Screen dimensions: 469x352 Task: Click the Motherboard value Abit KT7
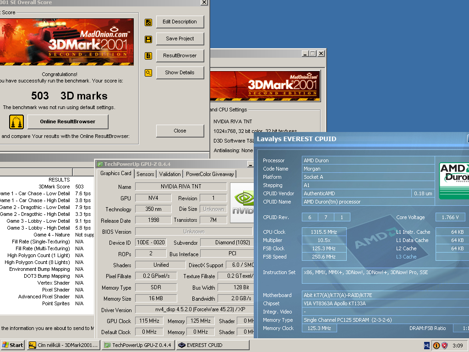click(386, 295)
